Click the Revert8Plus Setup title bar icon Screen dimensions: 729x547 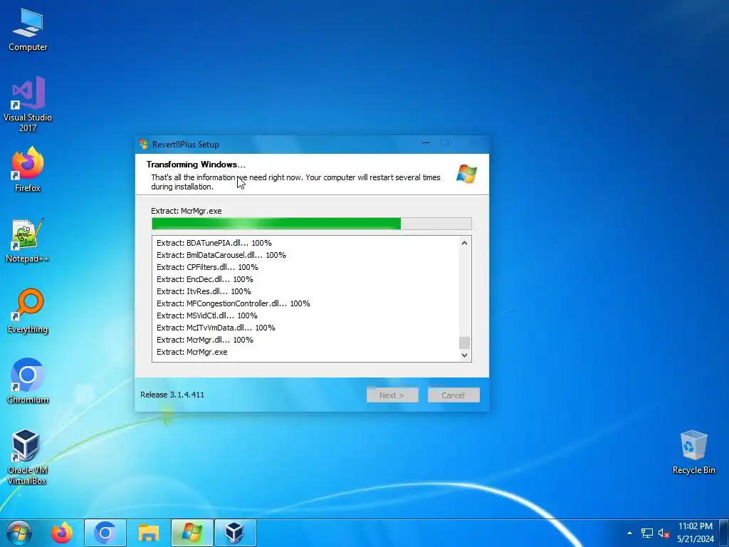[x=144, y=145]
